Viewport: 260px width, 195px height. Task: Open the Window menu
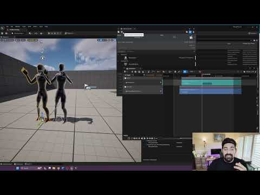click(17, 27)
